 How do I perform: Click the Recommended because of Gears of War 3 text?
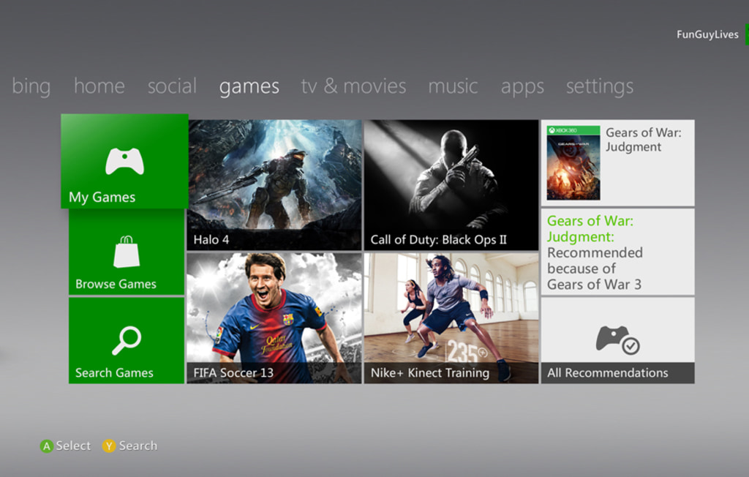[x=595, y=268]
